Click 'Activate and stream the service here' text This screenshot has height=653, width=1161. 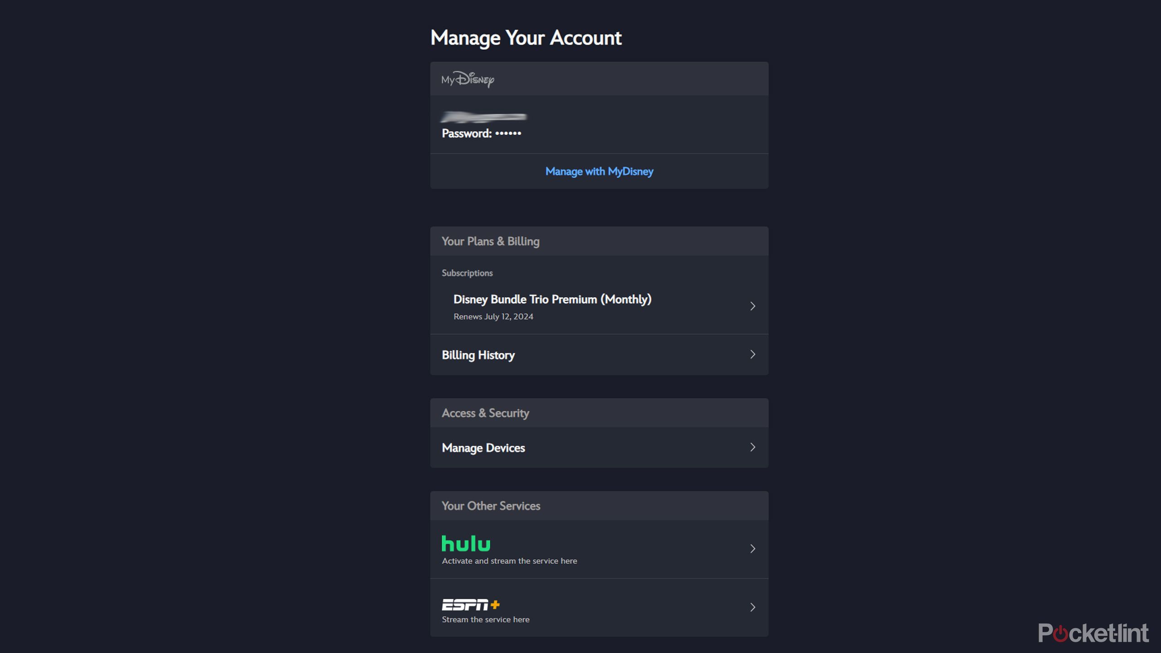(x=509, y=561)
